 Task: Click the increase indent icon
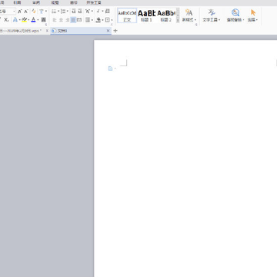pyautogui.click(x=80, y=12)
